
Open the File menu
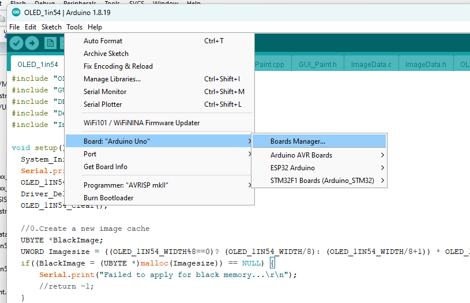pyautogui.click(x=14, y=27)
